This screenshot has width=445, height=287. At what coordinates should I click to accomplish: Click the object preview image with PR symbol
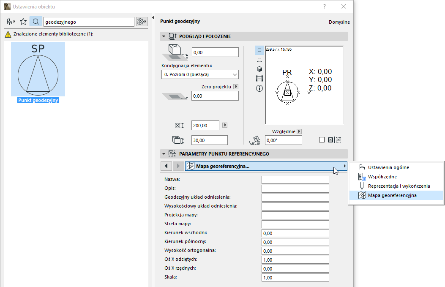[x=304, y=85]
